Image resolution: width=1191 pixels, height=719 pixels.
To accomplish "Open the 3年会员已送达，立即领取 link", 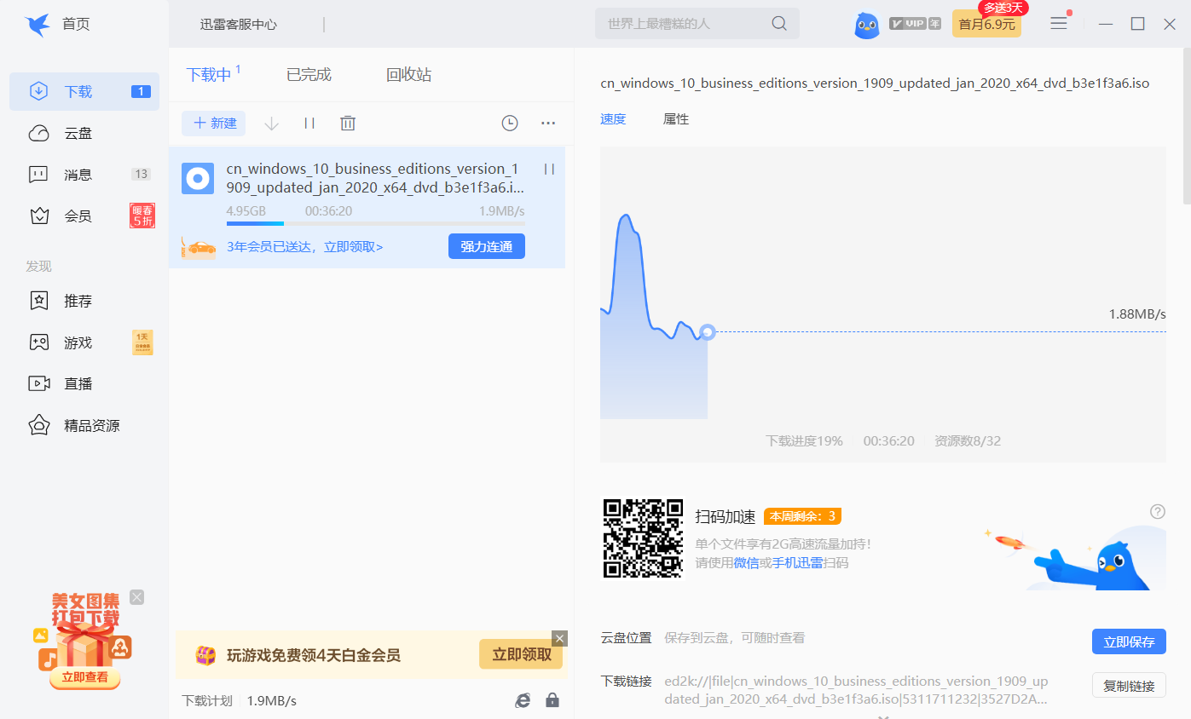I will [x=305, y=247].
